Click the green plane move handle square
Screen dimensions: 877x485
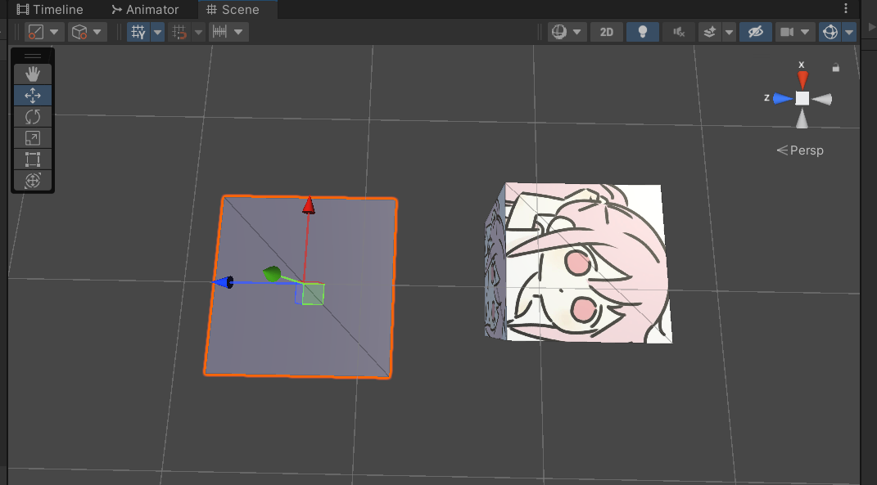[313, 294]
